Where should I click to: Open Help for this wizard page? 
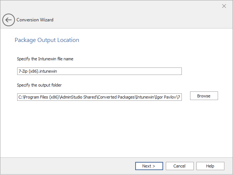pyautogui.click(x=210, y=166)
